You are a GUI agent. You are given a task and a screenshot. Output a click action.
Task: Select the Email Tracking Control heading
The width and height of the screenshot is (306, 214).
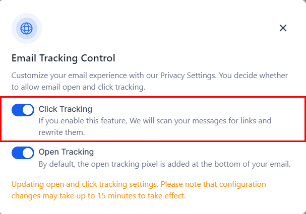[x=64, y=58]
